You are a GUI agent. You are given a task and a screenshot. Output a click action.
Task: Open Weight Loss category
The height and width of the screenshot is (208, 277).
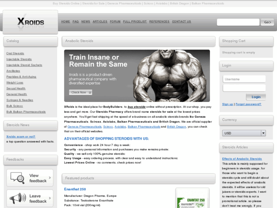[x=14, y=82]
